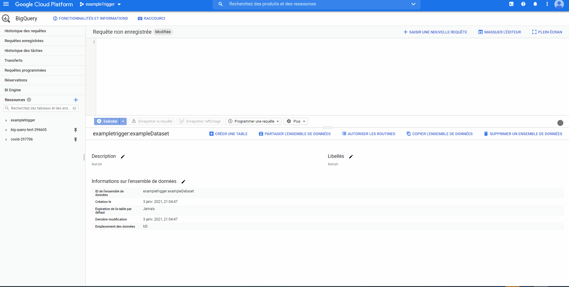The image size is (569, 287).
Task: Focus the tables and datasets search field
Action: pos(41,108)
